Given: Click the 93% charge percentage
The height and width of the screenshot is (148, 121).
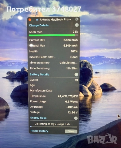Looking at the screenshot, I should point(76,32).
